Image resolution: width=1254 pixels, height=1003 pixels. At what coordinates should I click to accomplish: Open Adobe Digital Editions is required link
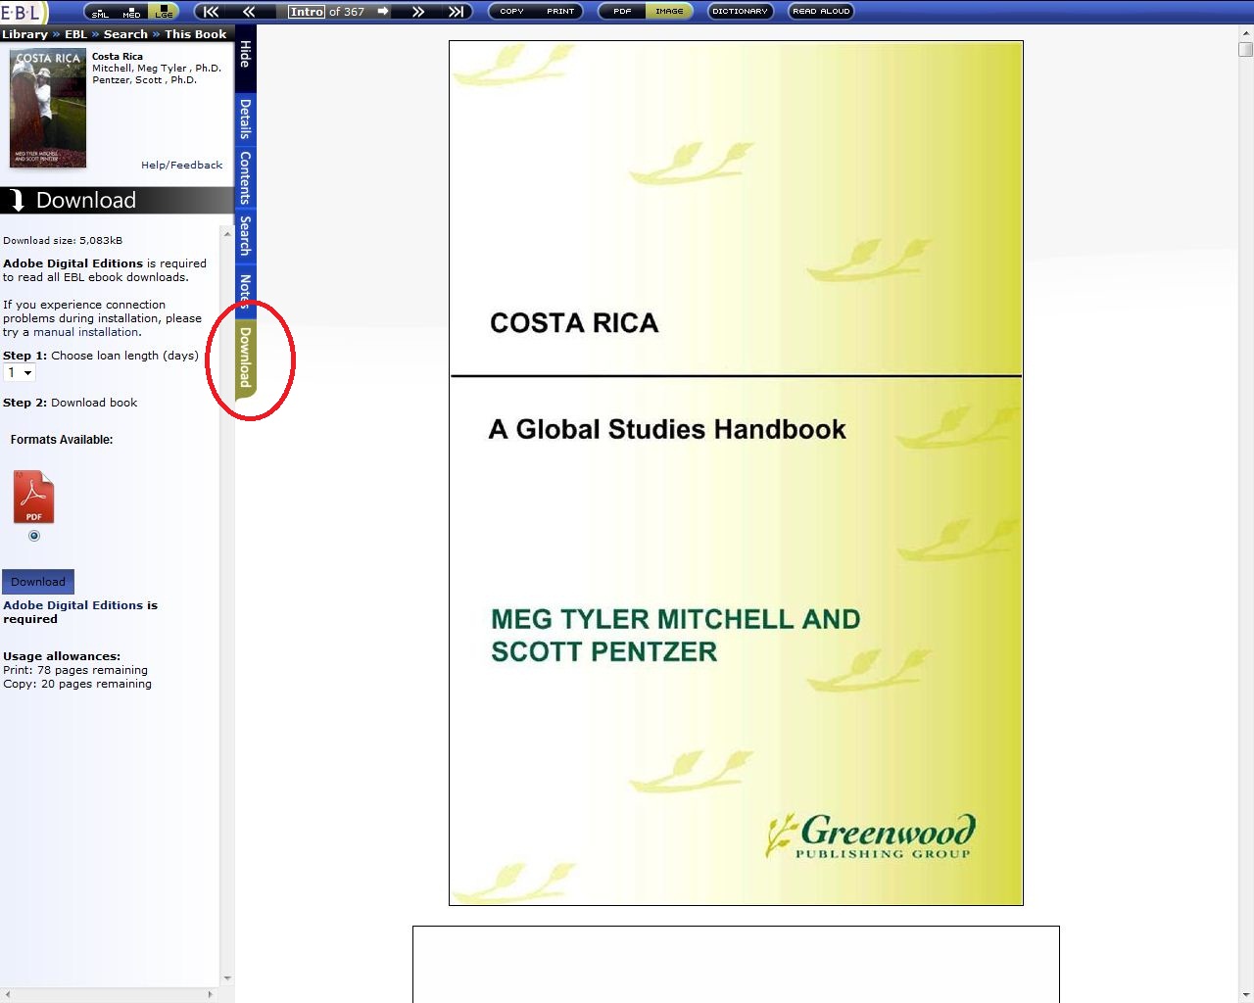click(x=80, y=612)
